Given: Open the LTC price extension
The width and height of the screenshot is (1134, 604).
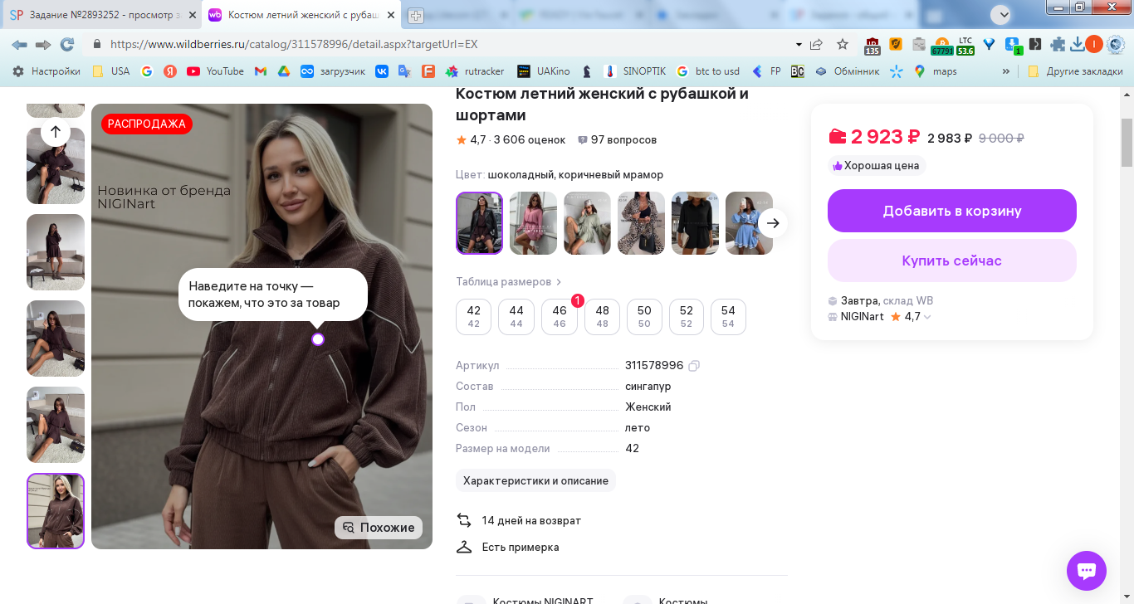Looking at the screenshot, I should (965, 45).
